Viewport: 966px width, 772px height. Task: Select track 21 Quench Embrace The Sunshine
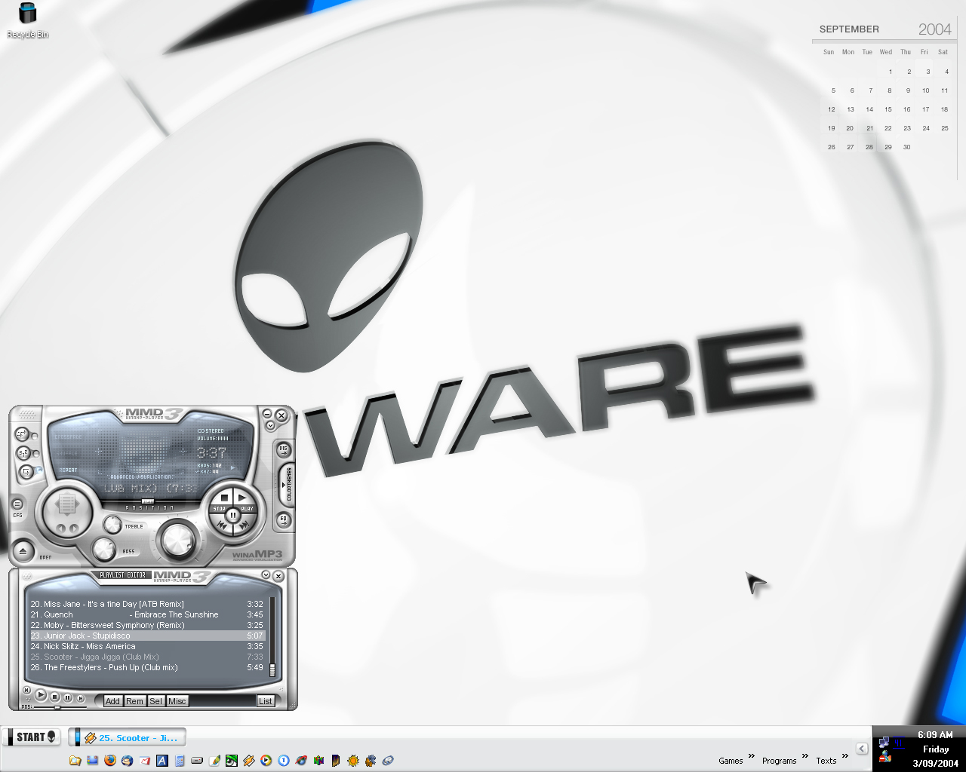coord(147,614)
